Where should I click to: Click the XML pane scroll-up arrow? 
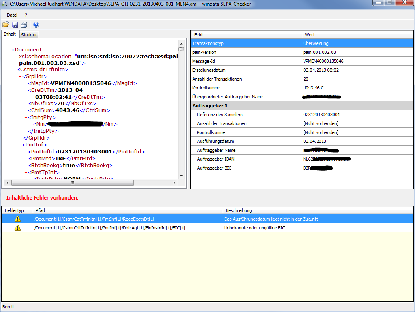tap(182, 44)
